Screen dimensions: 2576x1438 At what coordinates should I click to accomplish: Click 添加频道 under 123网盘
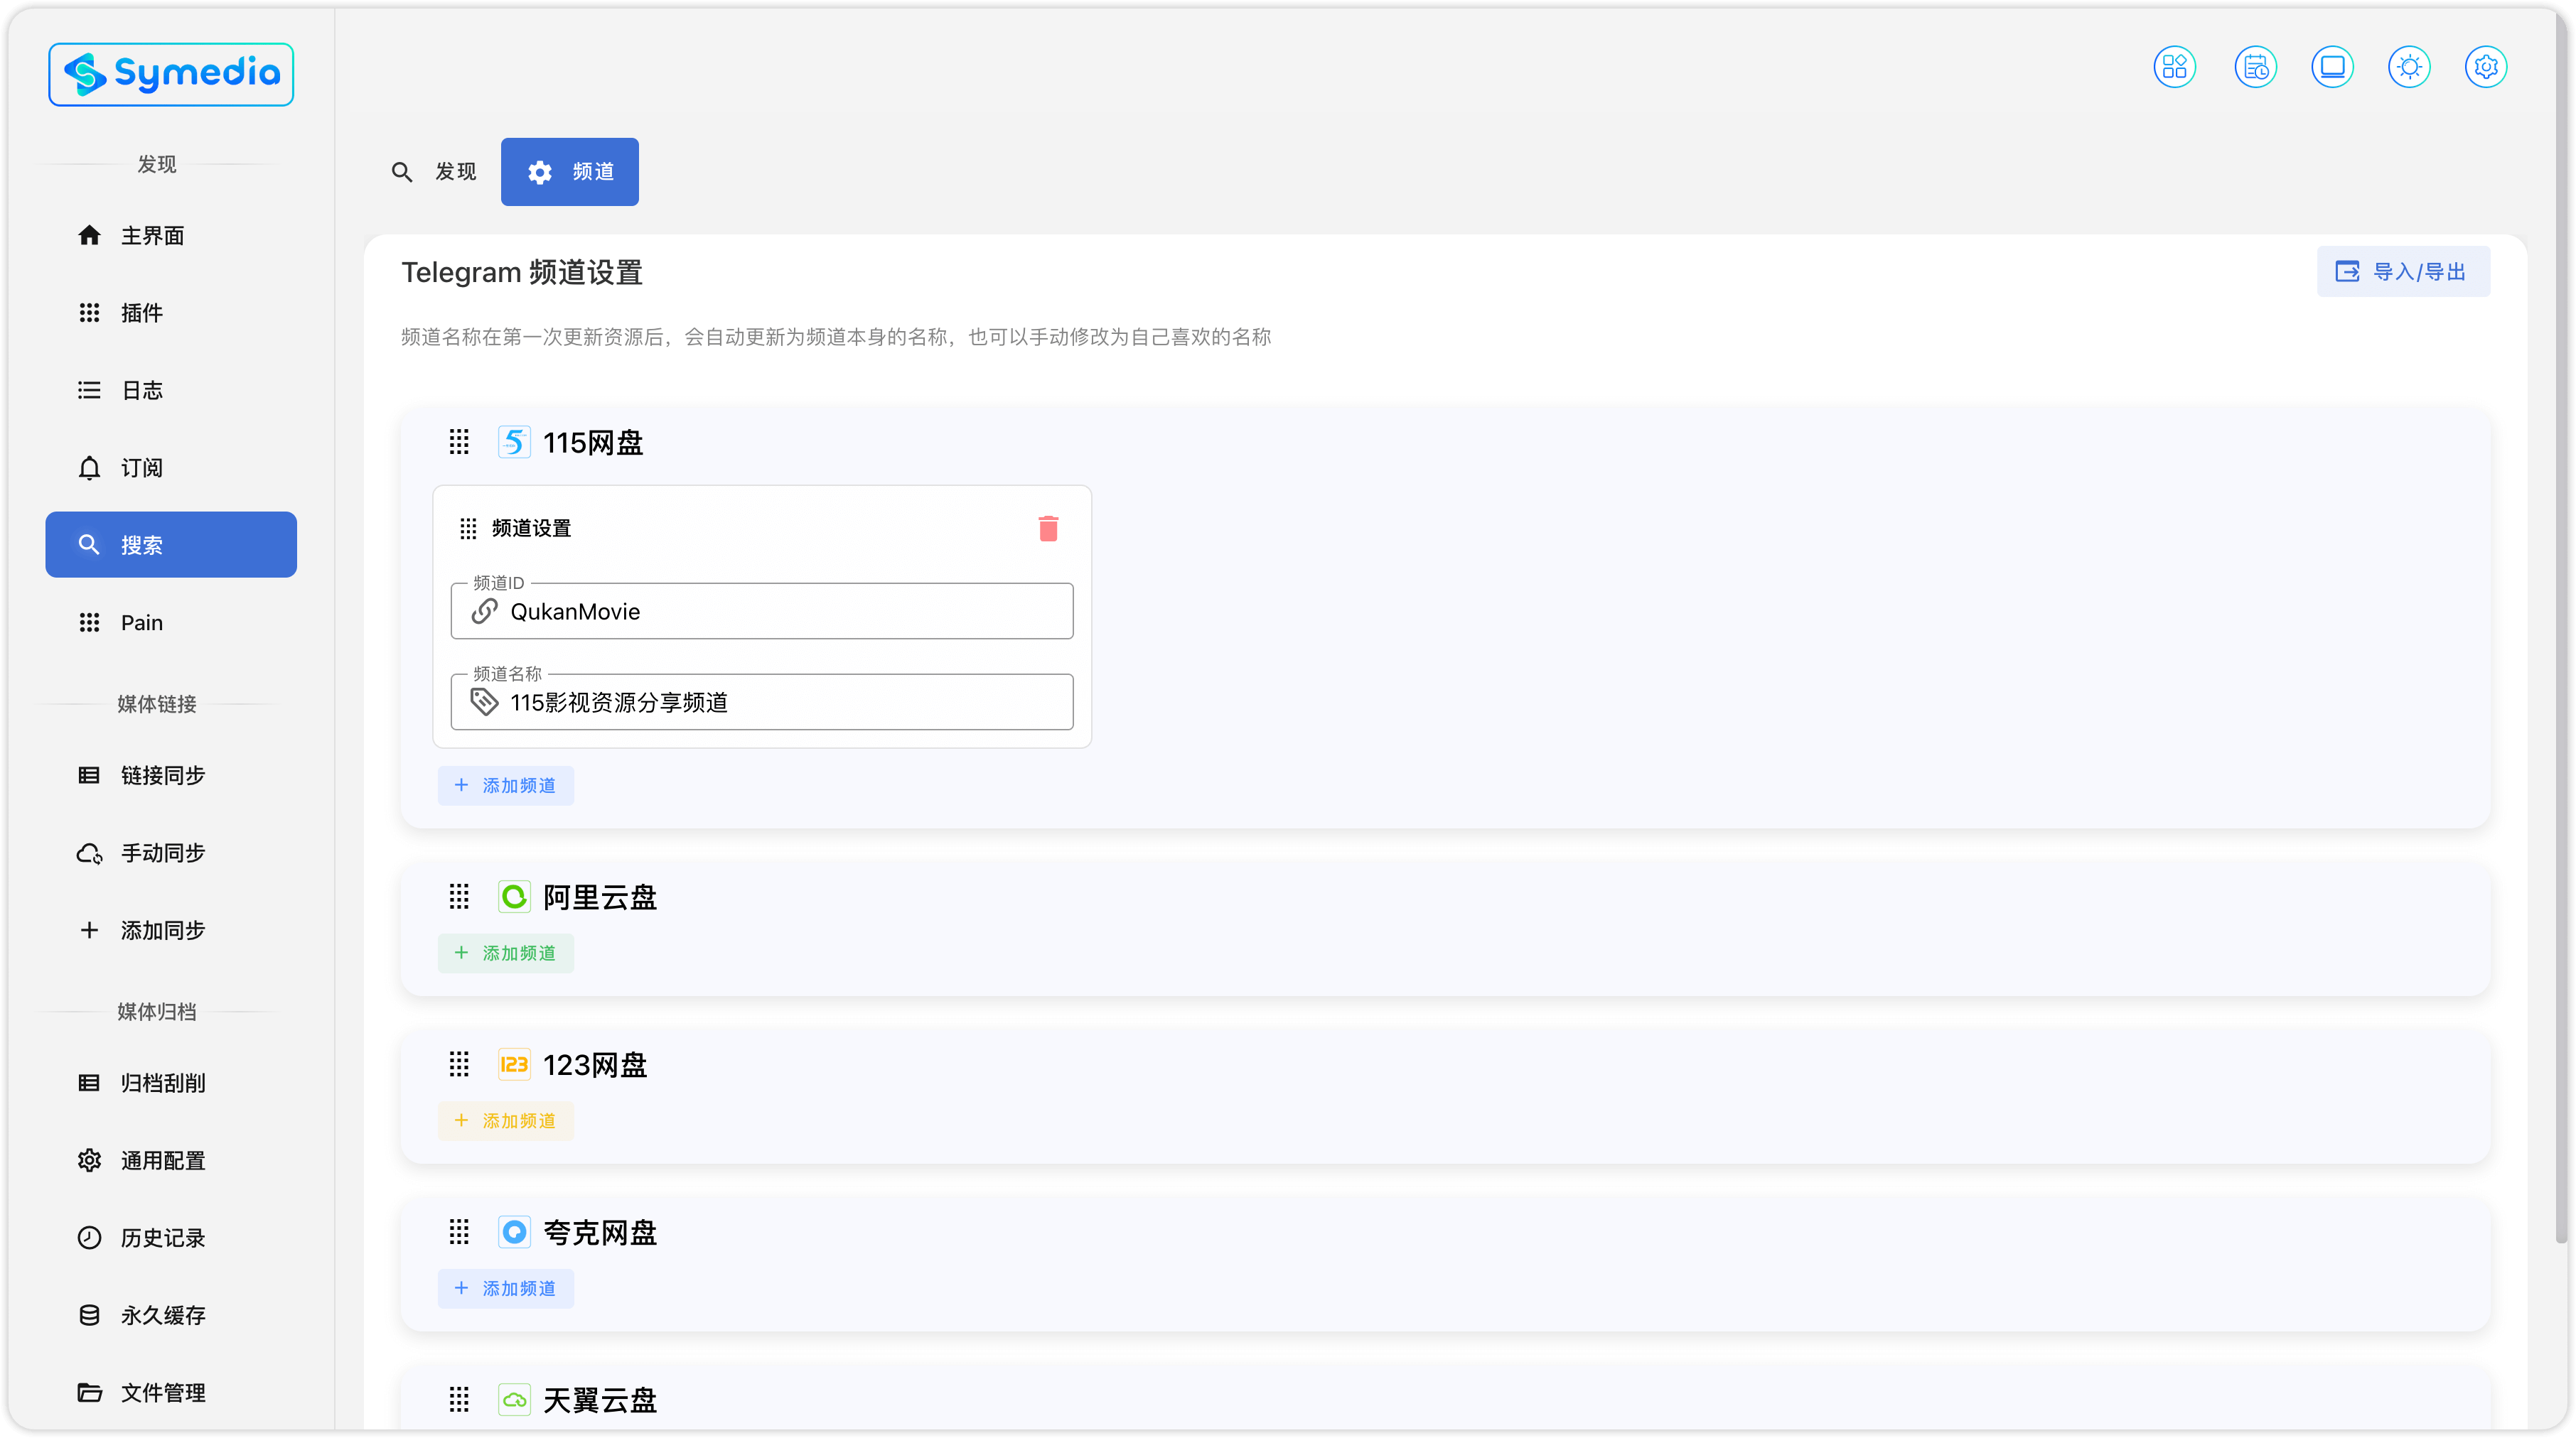(x=506, y=1121)
